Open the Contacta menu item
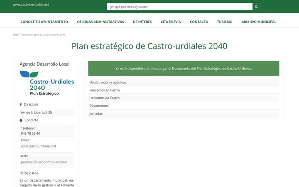Screen dimensions: 299x187 (199, 22)
